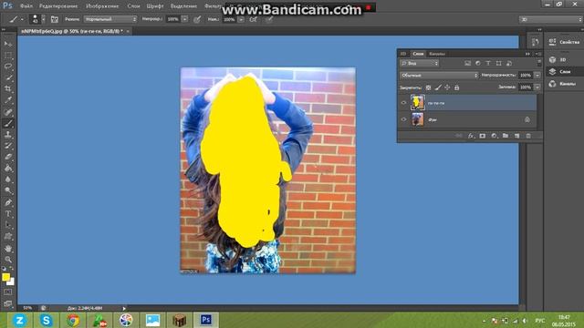The height and width of the screenshot is (328, 584).
Task: Open brush painting mode dropdown
Action: click(x=110, y=19)
